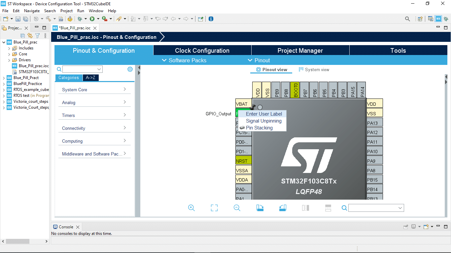Image resolution: width=451 pixels, height=253 pixels.
Task: Click the gear settings icon beside category search
Action: click(130, 69)
